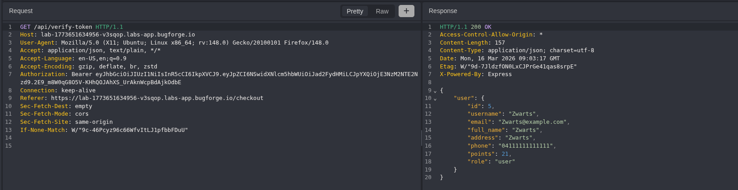Click the User-Agent header line
The image size is (738, 190).
[x=174, y=43]
